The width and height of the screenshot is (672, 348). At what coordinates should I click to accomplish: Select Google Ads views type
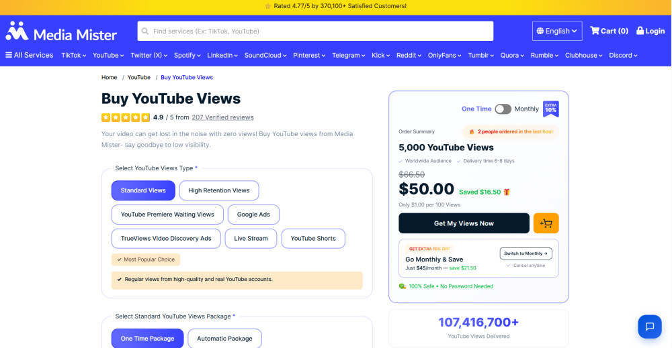click(x=254, y=214)
